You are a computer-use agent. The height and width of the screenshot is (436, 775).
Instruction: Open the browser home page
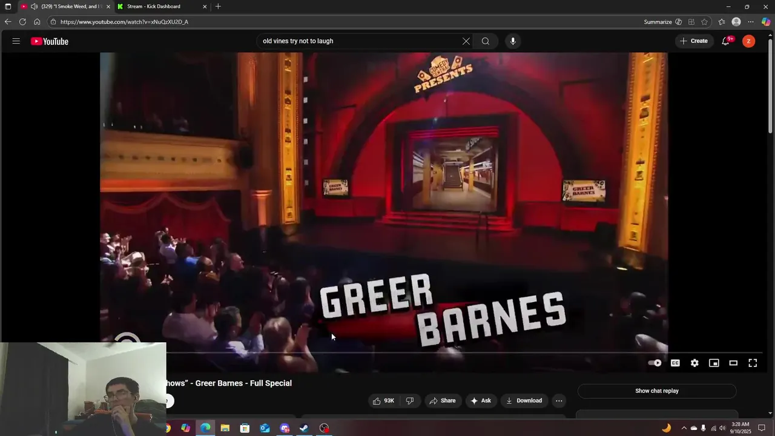click(37, 22)
